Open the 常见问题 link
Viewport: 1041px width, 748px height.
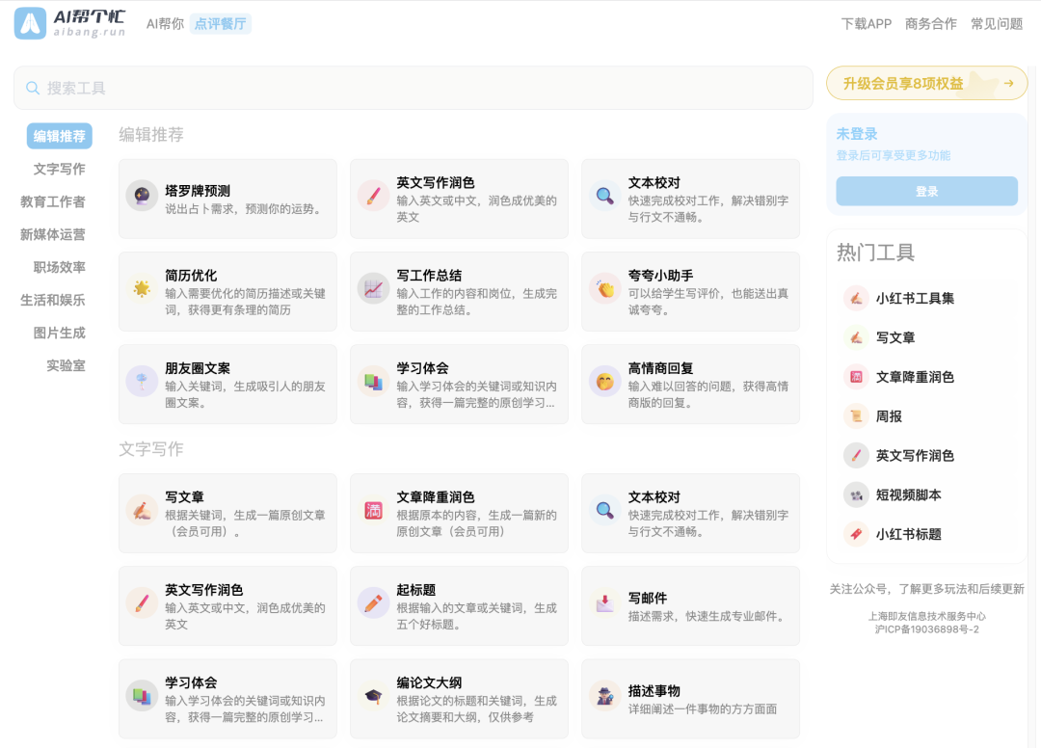[997, 24]
